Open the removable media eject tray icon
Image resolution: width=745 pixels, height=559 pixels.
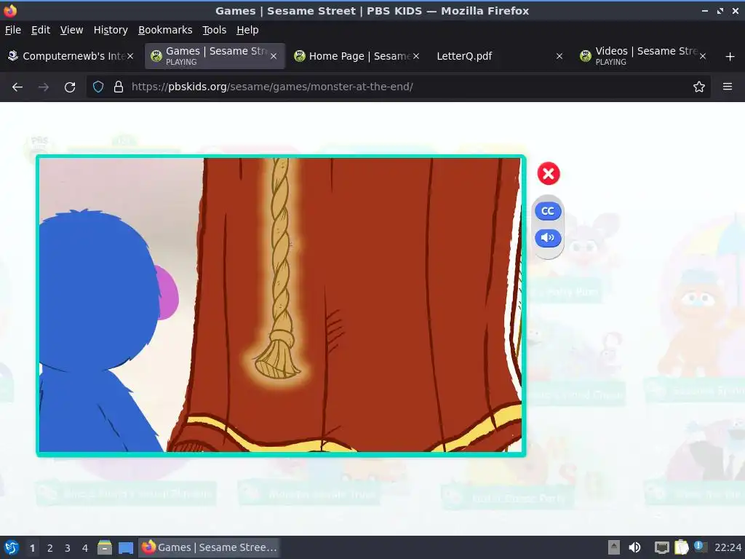[614, 547]
